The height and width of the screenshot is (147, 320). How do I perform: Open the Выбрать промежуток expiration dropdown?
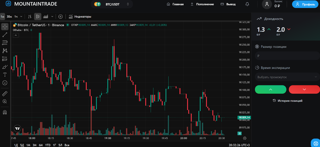[287, 77]
